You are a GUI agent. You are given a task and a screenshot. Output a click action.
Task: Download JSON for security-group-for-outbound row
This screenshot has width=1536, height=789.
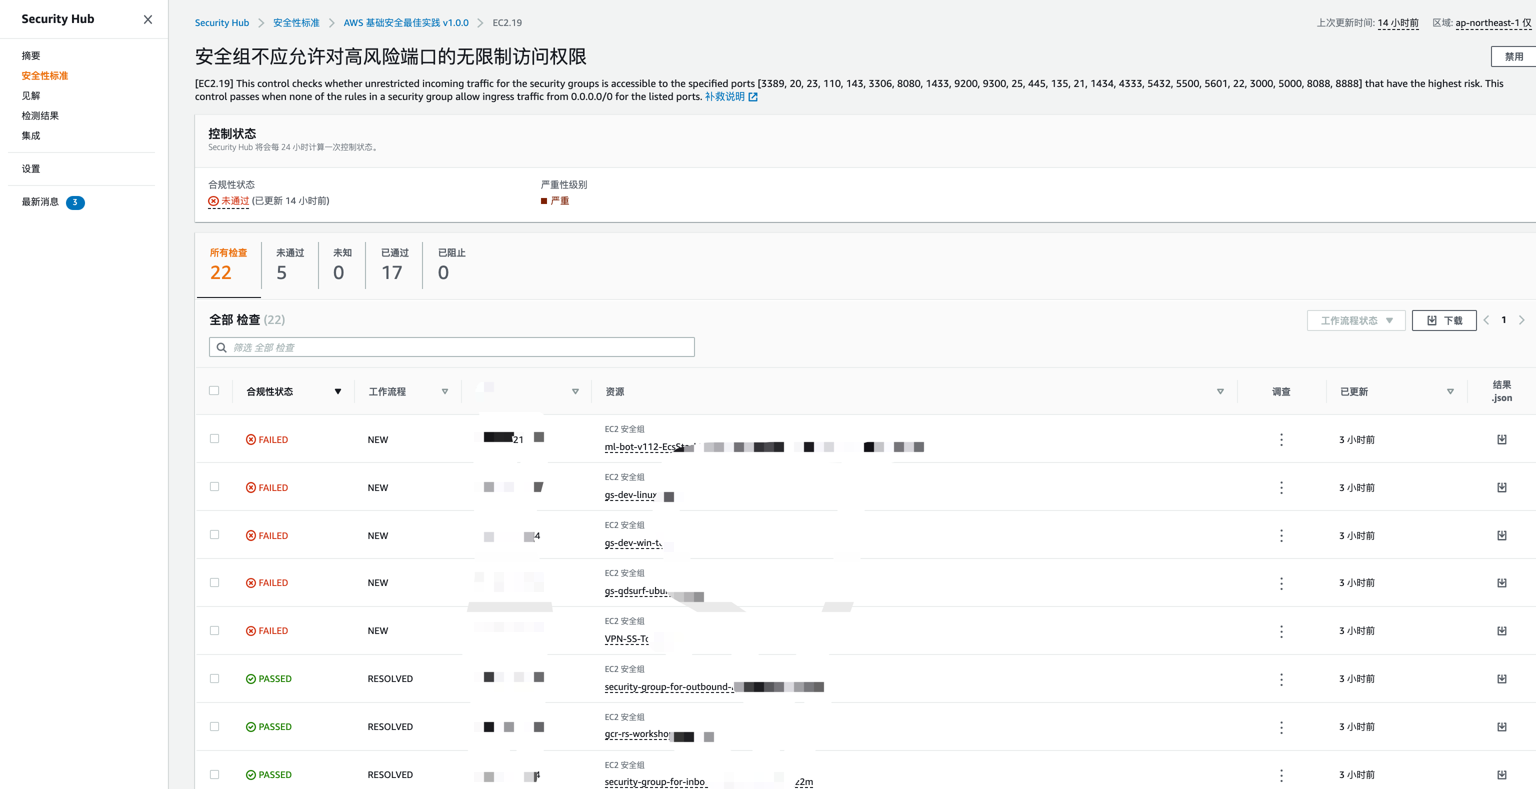pyautogui.click(x=1501, y=678)
